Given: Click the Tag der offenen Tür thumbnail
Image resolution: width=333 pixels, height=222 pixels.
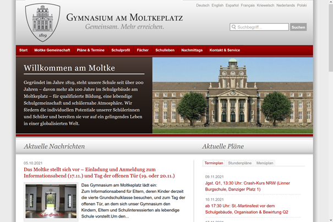Looking at the screenshot, I should pyautogui.click(x=51, y=201).
